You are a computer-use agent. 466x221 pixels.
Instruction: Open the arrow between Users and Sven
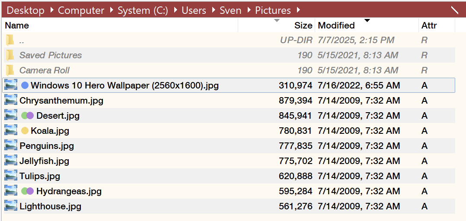(214, 10)
